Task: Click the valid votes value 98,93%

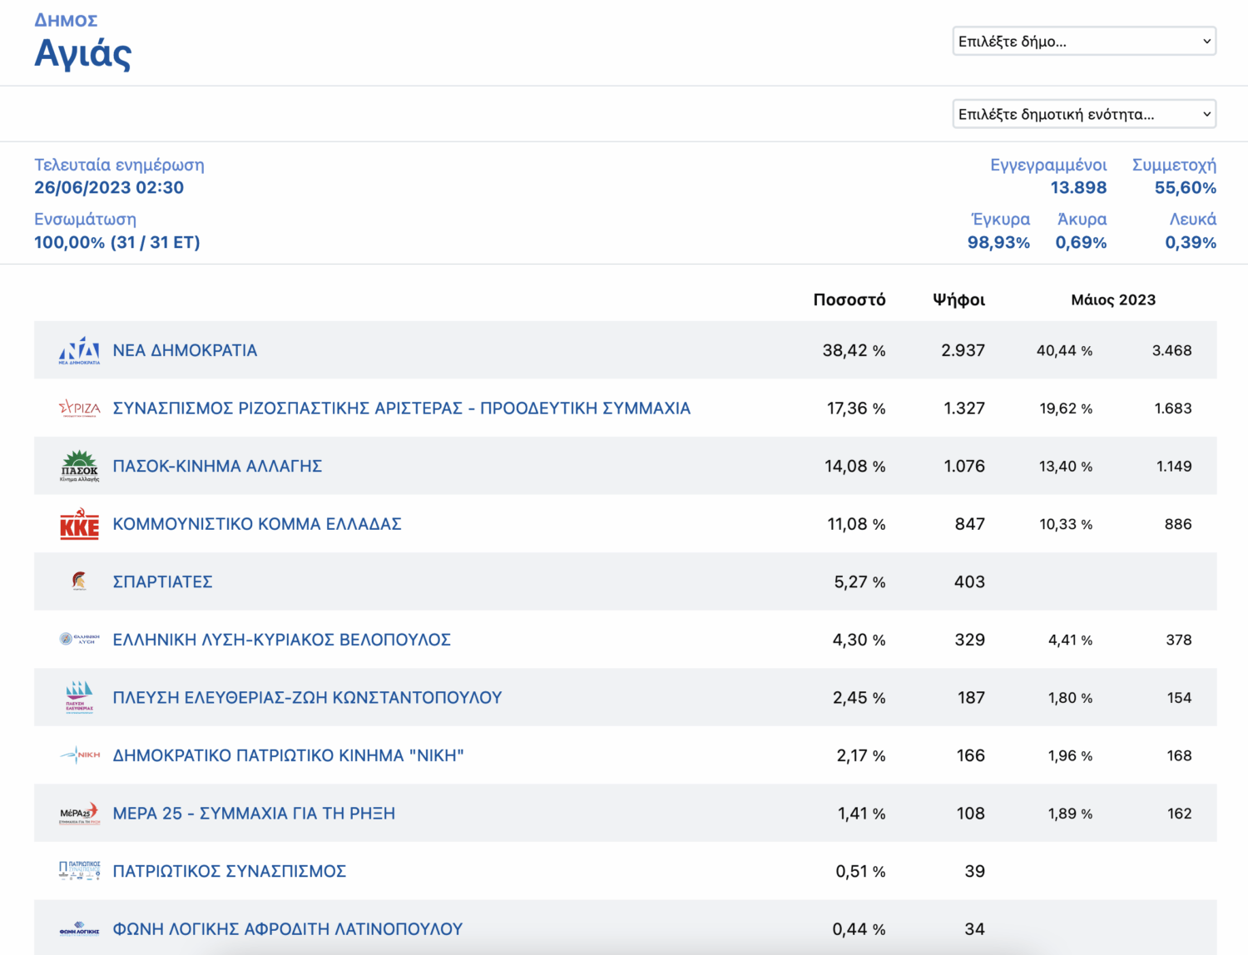Action: click(998, 243)
